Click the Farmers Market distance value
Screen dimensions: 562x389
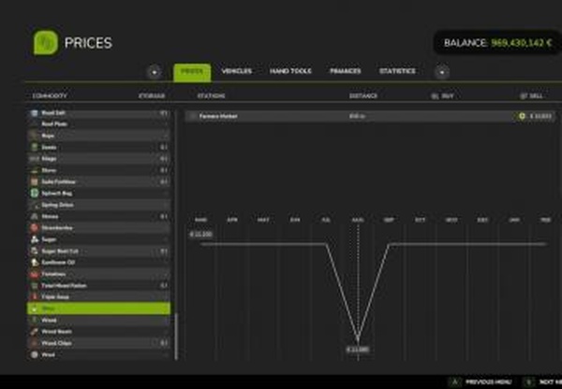coord(357,116)
